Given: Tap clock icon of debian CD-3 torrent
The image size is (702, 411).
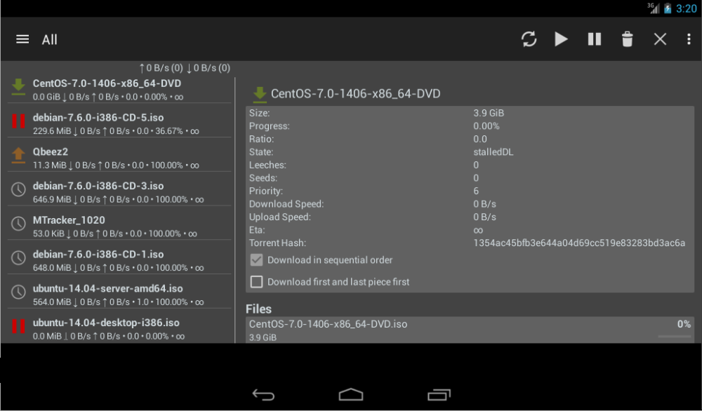Looking at the screenshot, I should click(x=18, y=189).
